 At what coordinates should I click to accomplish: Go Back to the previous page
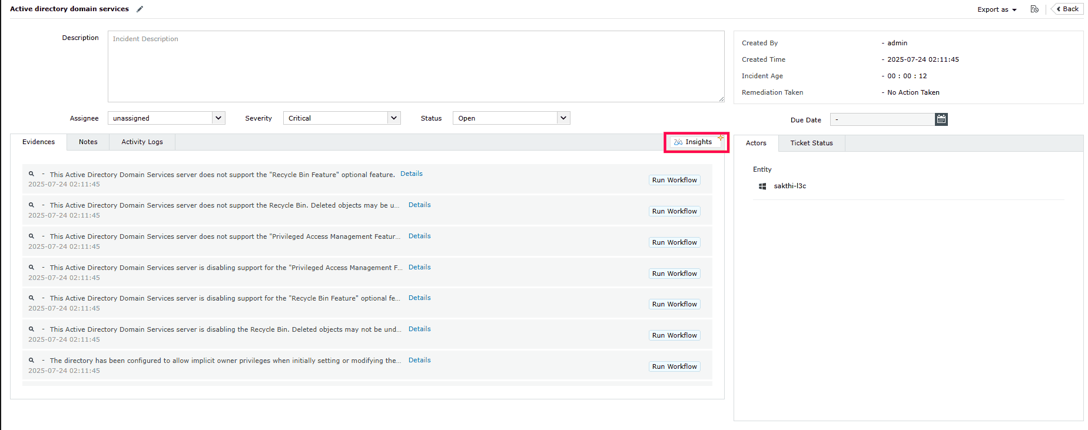[x=1067, y=9]
